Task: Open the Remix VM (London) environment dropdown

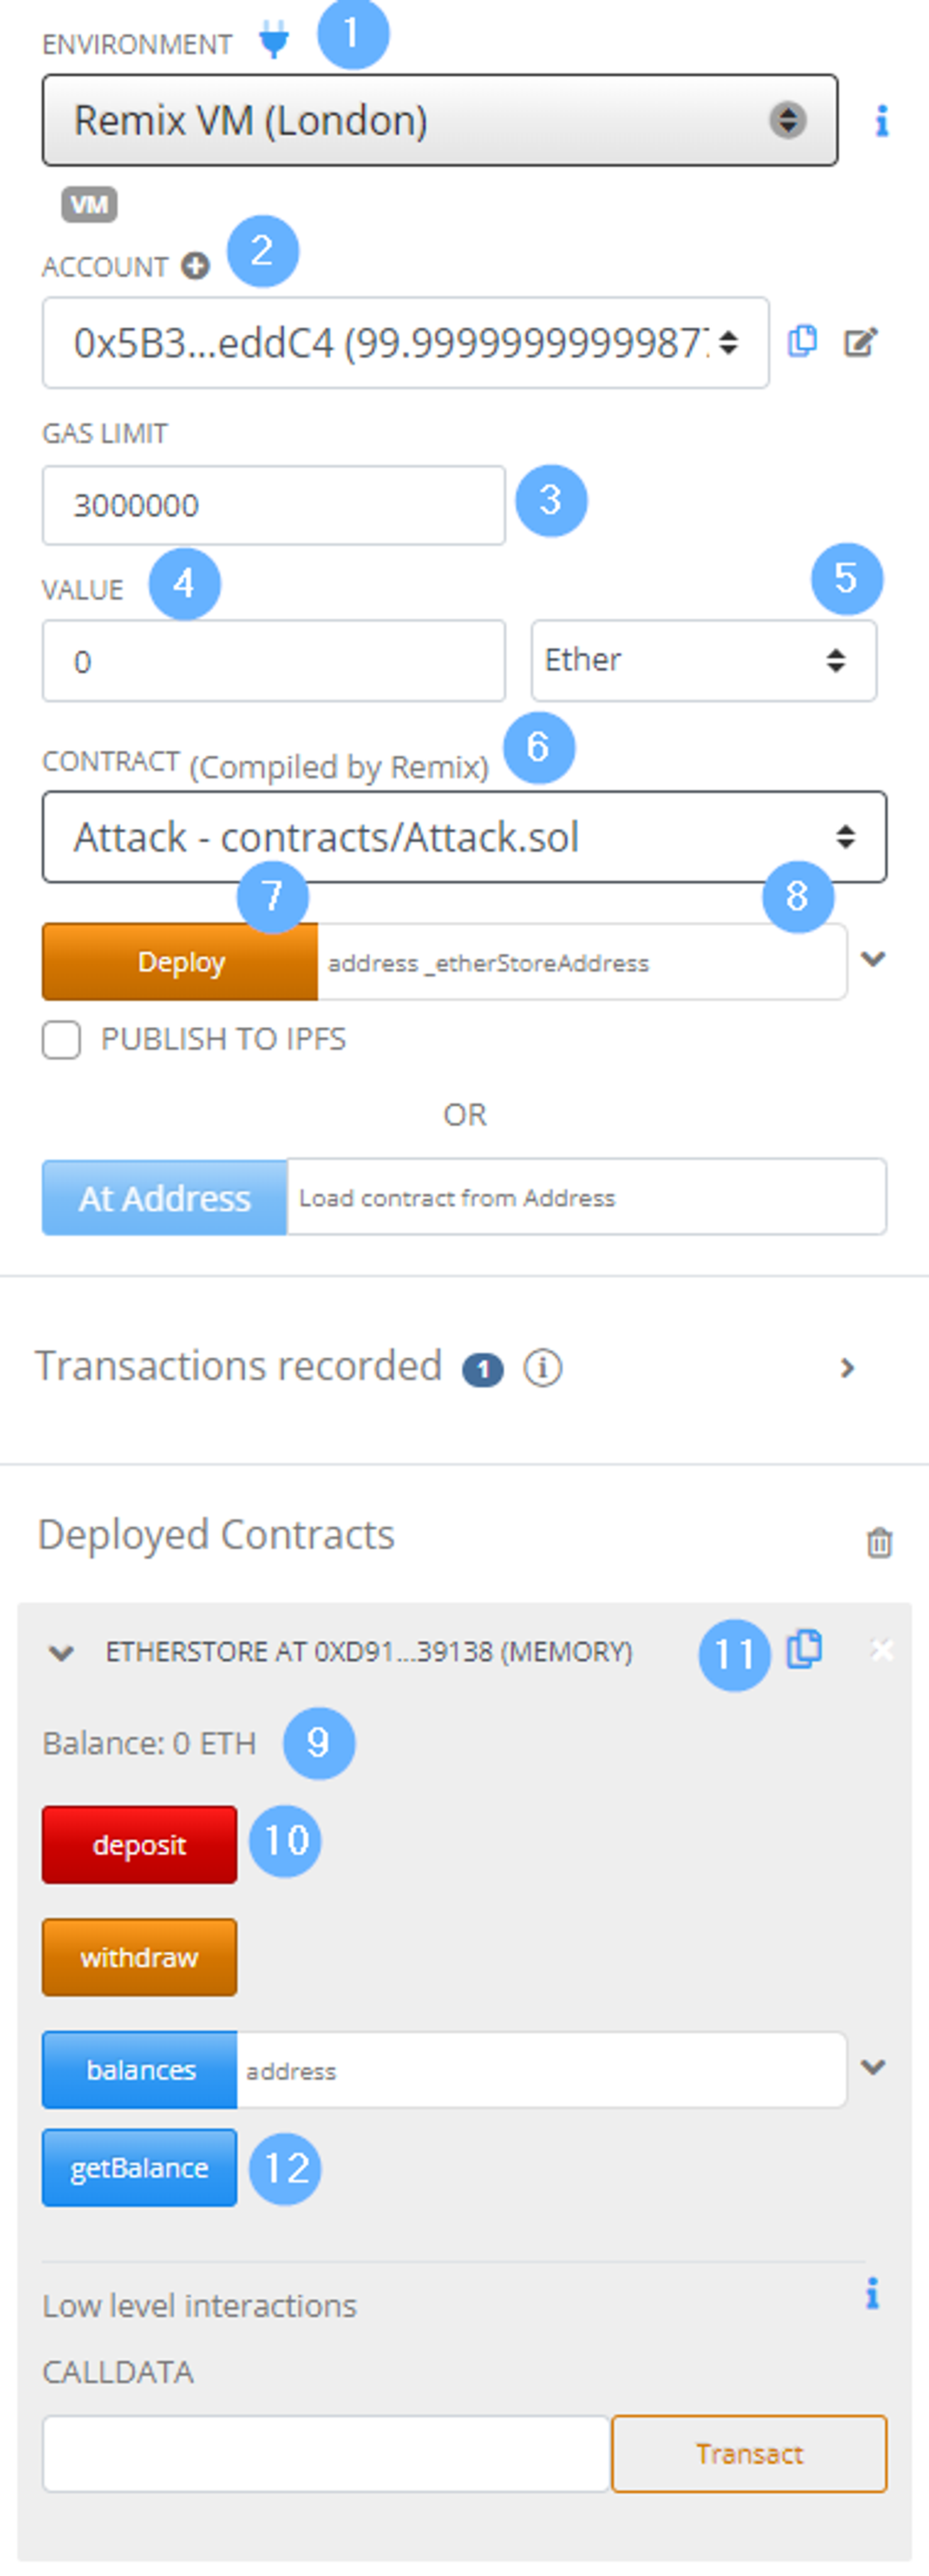Action: point(439,120)
